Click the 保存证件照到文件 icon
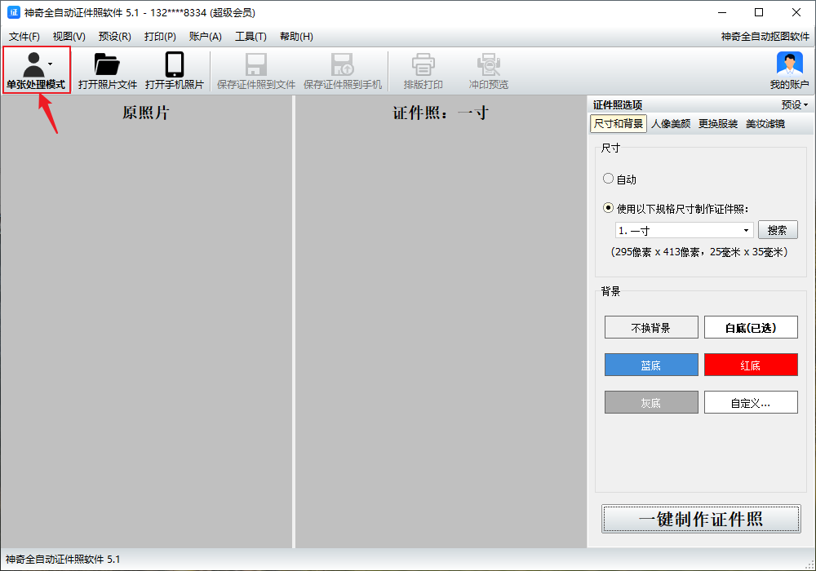The image size is (816, 571). coord(256,70)
